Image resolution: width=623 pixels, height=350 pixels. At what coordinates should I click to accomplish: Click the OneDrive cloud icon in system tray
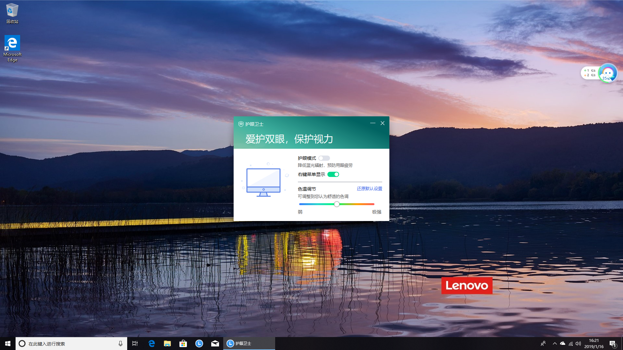[x=563, y=344]
